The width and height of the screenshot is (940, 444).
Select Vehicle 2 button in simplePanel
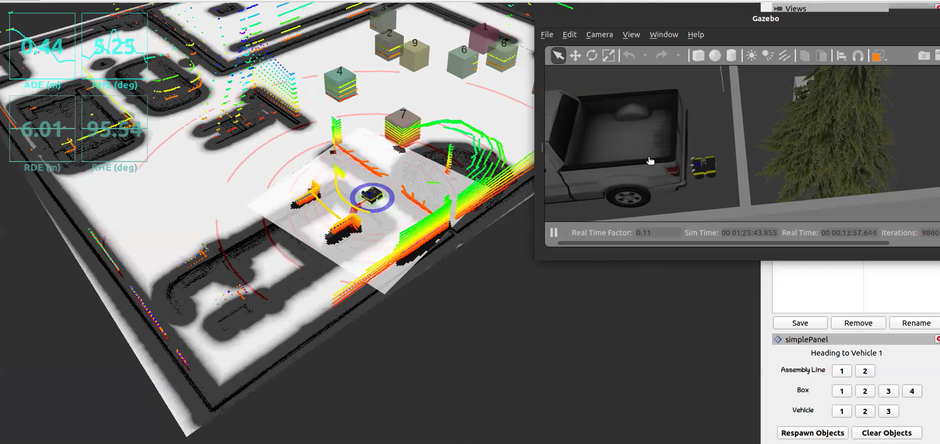tap(864, 411)
